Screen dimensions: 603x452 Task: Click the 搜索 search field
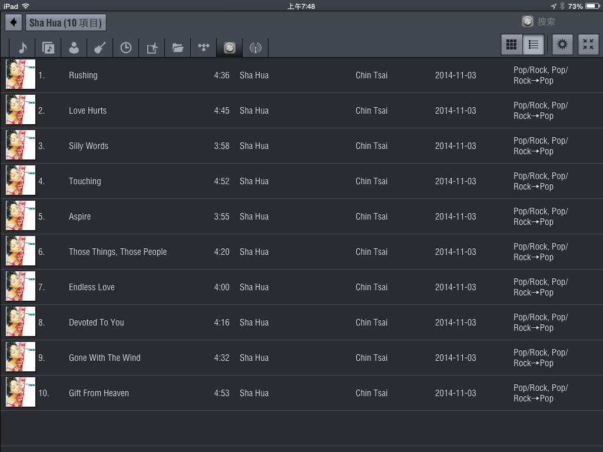(x=546, y=22)
